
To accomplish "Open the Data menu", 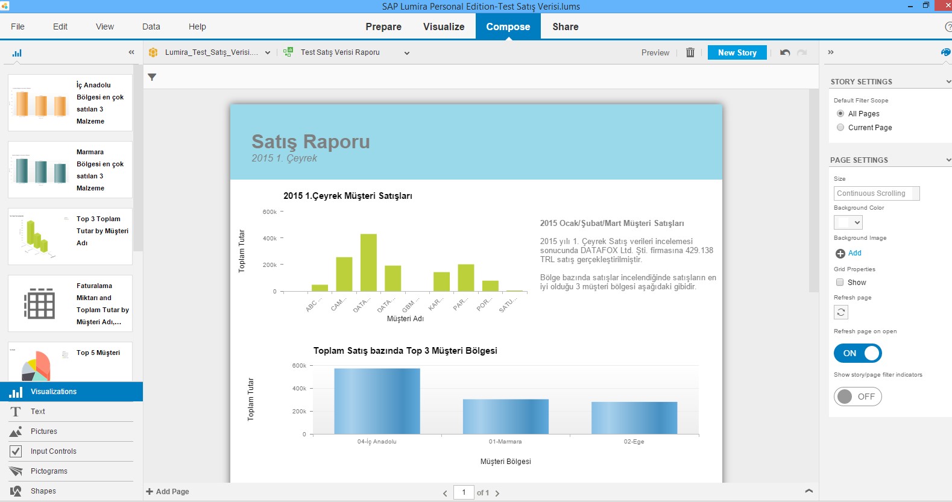I will point(151,27).
